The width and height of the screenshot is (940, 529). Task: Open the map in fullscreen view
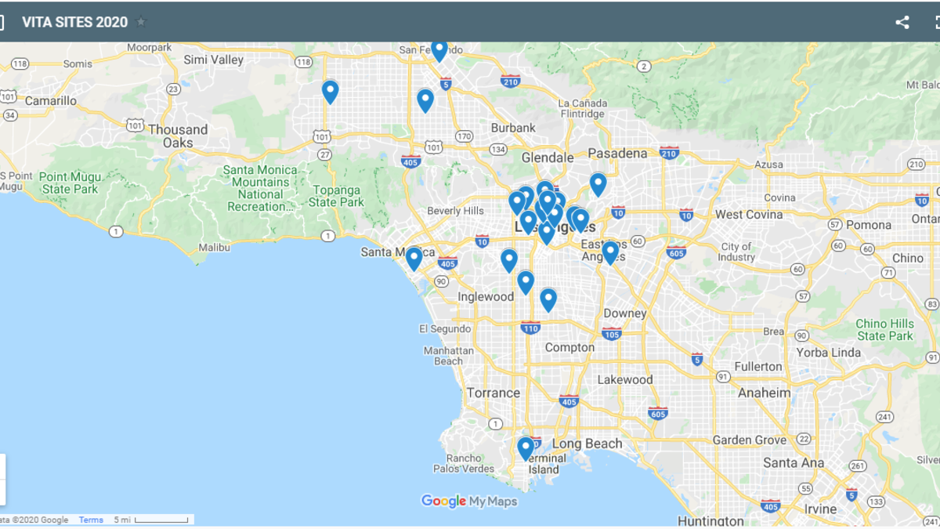click(x=937, y=23)
